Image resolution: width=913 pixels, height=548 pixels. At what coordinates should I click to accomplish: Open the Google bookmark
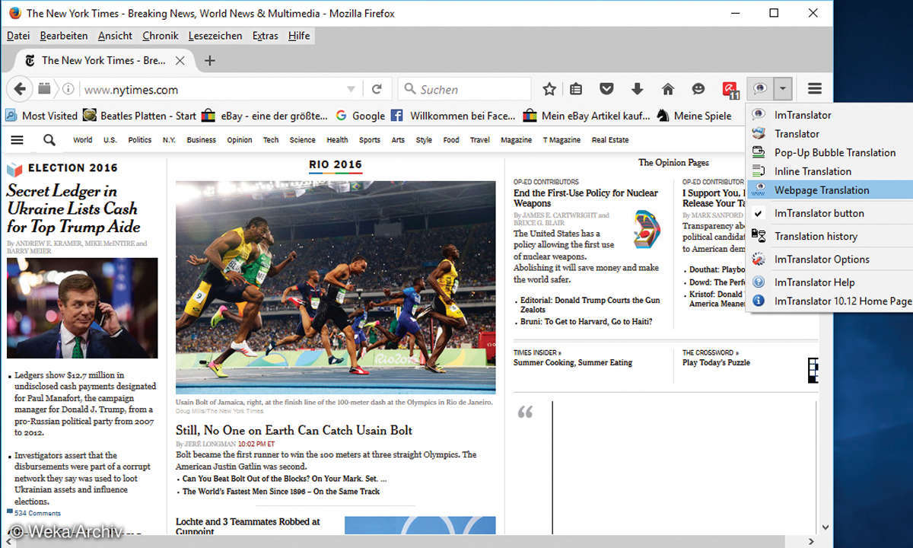click(360, 116)
